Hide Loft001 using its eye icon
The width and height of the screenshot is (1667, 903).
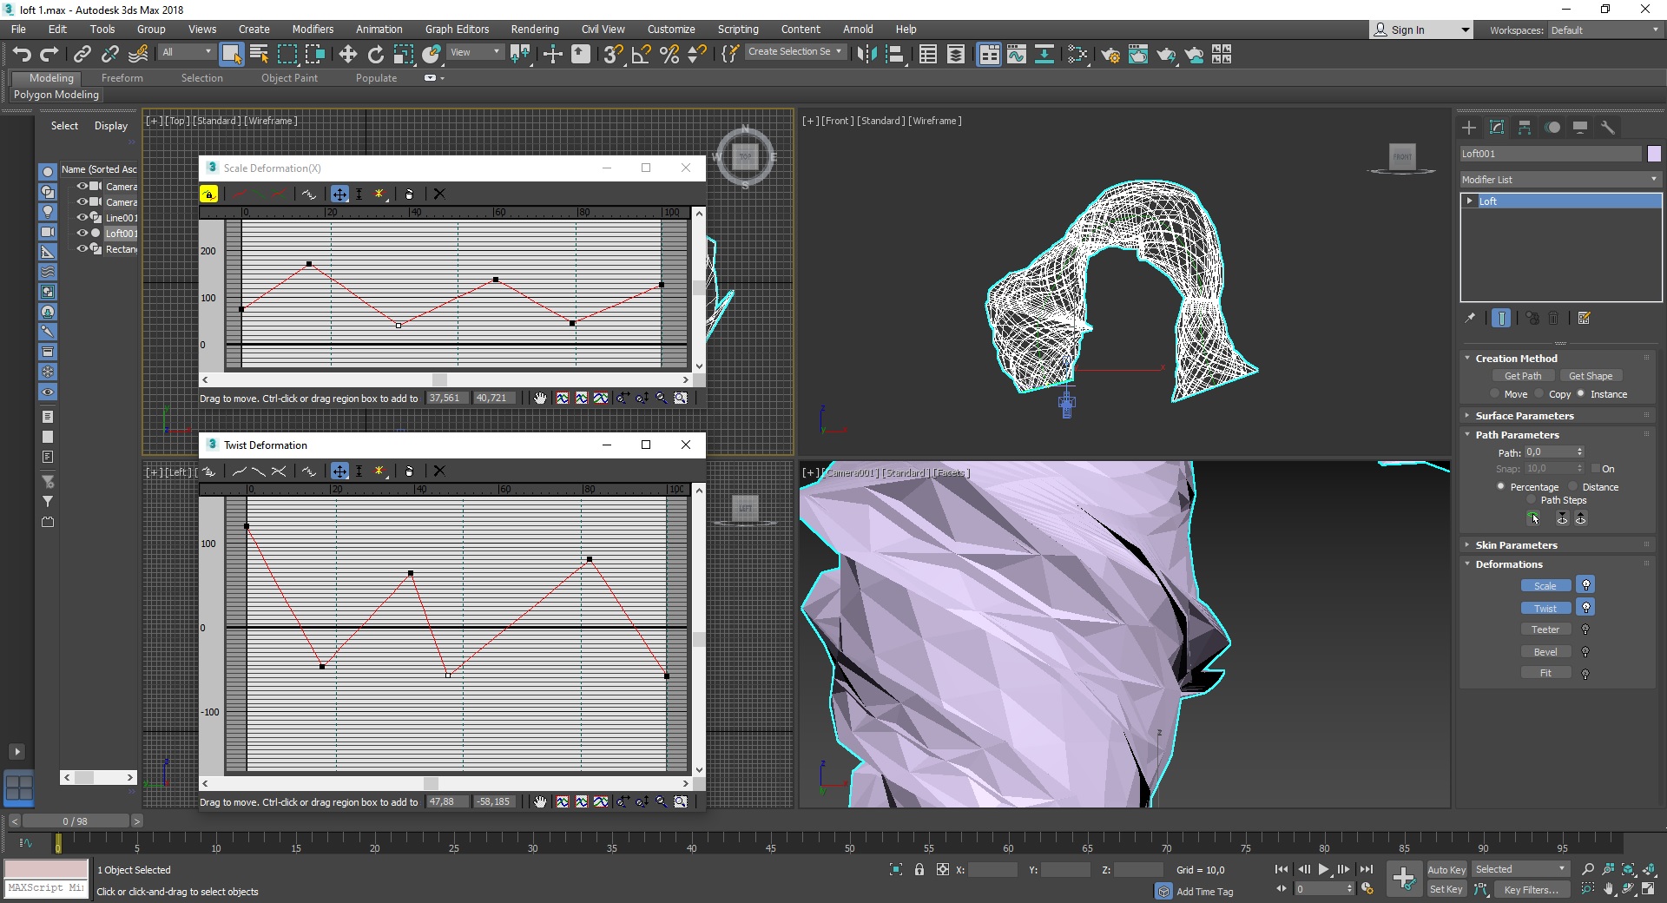(82, 233)
